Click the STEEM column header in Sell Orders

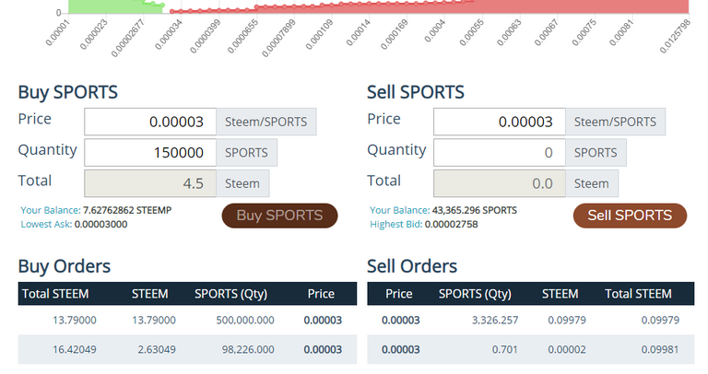[x=560, y=294]
